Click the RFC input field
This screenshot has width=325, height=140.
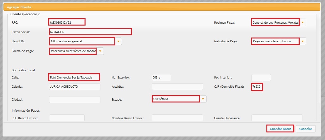tap(67, 22)
